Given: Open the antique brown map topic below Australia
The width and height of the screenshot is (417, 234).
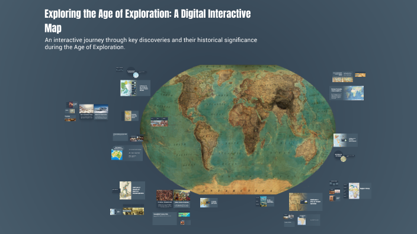Looking at the screenshot, I should point(306,202).
